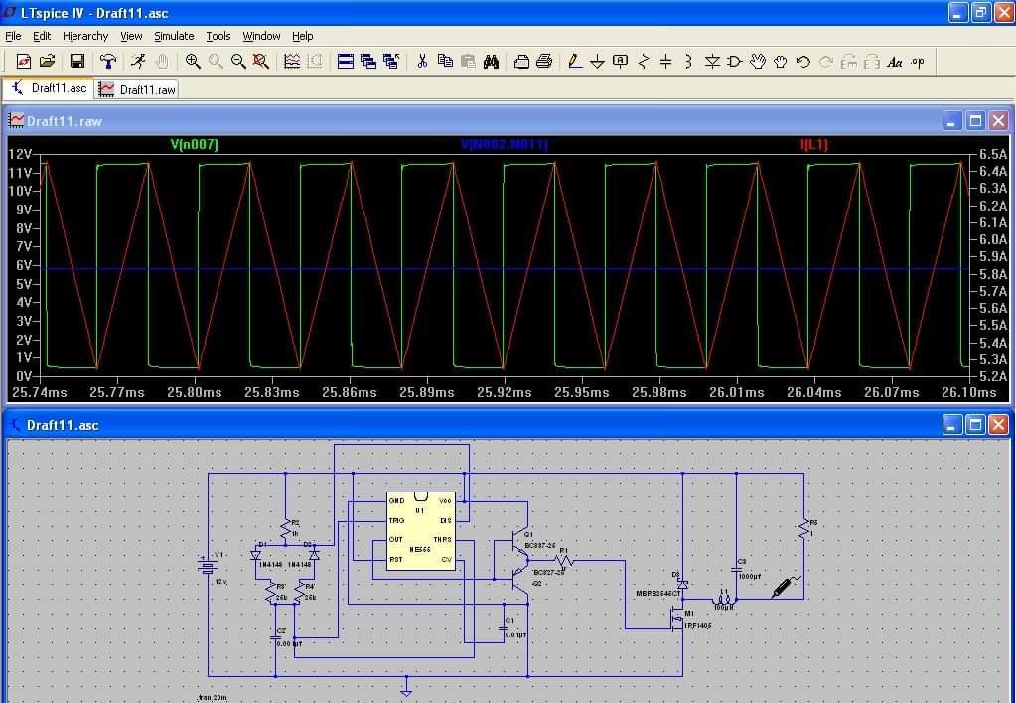1016x703 pixels.
Task: Maximize the Draft11.raw plot window
Action: pos(975,120)
